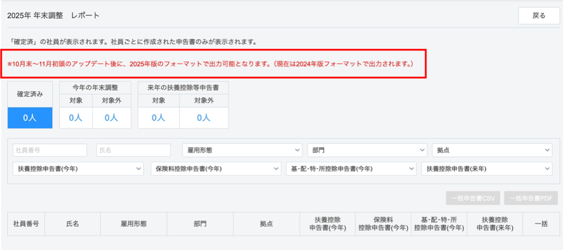
Task: Open 扶養控除申告書(来年) filter dropdown
Action: click(486, 169)
